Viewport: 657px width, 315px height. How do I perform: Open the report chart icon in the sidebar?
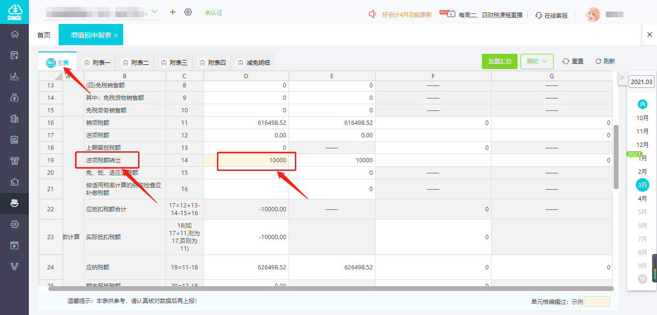point(14,140)
